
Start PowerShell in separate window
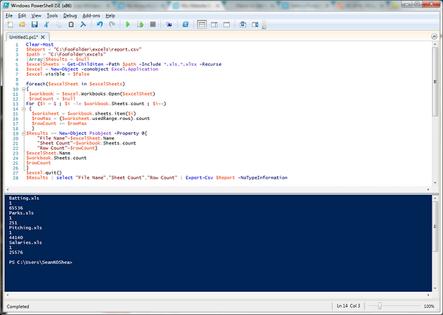186,25
